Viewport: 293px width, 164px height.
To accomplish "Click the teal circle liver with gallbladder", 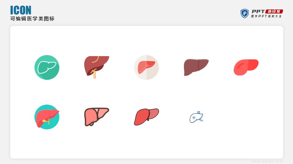I will click(x=47, y=117).
